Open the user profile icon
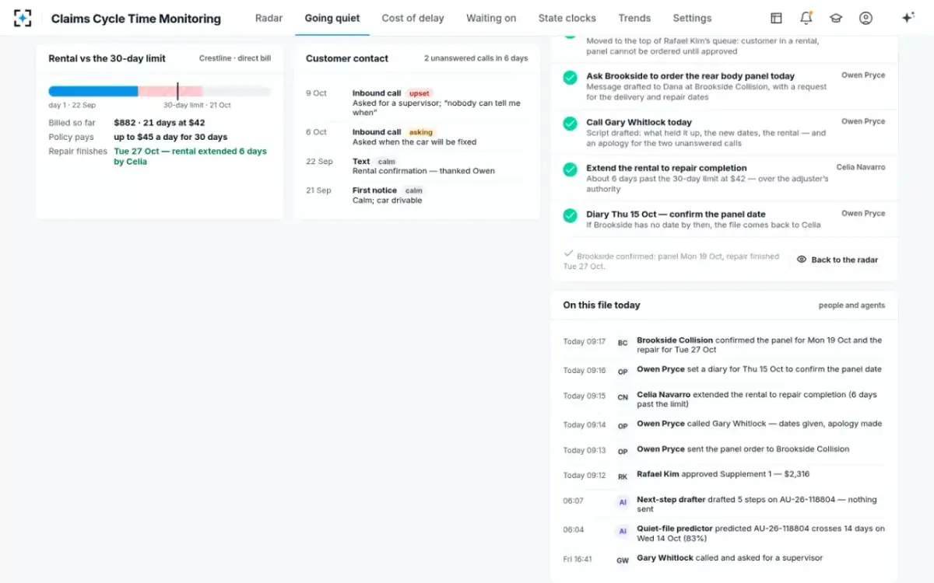The image size is (934, 583). click(866, 18)
